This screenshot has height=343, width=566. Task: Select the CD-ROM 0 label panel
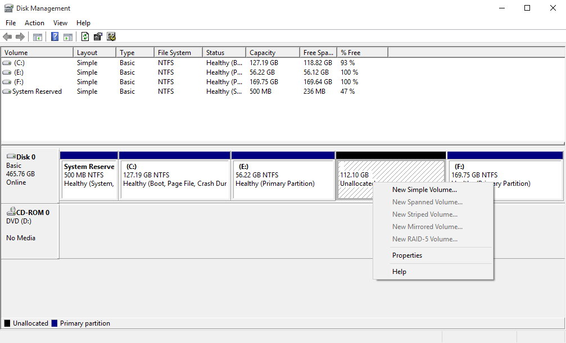point(30,231)
